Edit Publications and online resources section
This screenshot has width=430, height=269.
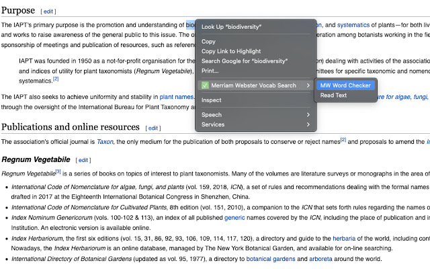click(153, 128)
